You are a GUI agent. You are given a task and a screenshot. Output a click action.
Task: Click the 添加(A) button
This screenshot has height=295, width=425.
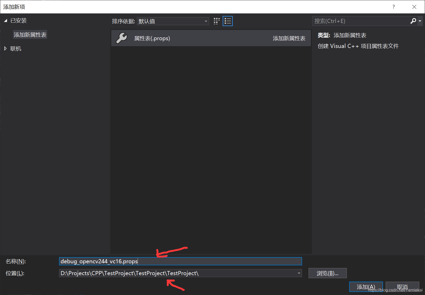click(x=366, y=287)
